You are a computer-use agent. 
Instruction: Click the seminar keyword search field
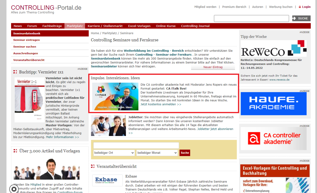tap(136, 145)
